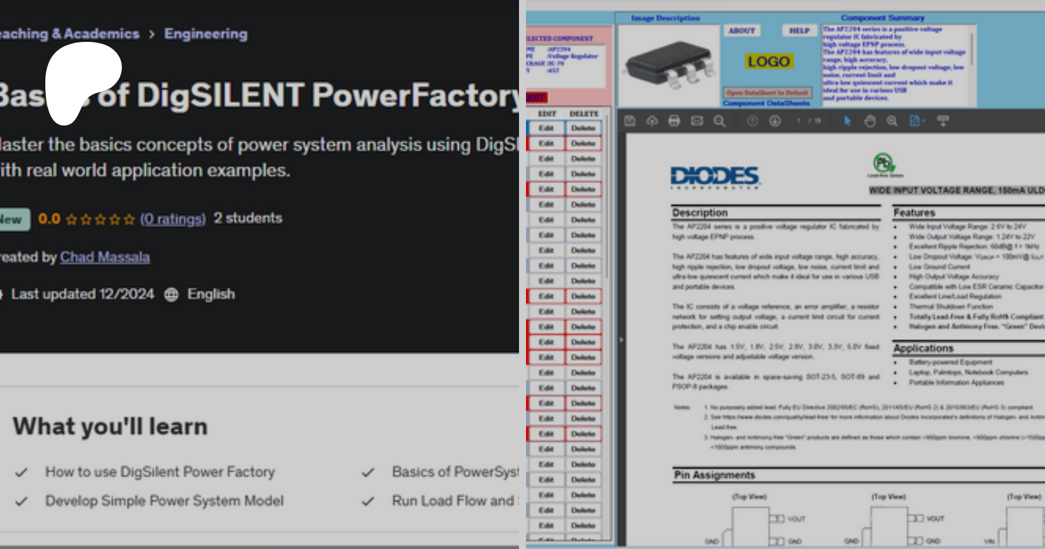Click the first Edit button in the component list
This screenshot has height=549, width=1045.
point(546,128)
